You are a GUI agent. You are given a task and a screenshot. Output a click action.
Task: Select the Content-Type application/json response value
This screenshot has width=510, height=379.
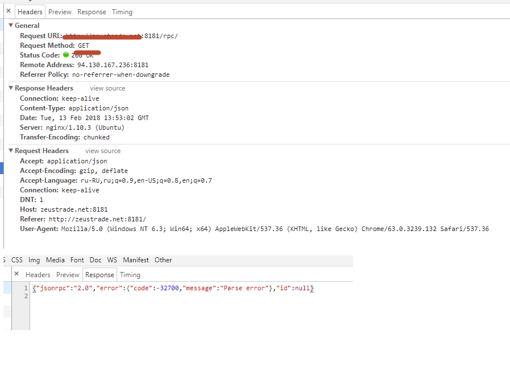(98, 108)
